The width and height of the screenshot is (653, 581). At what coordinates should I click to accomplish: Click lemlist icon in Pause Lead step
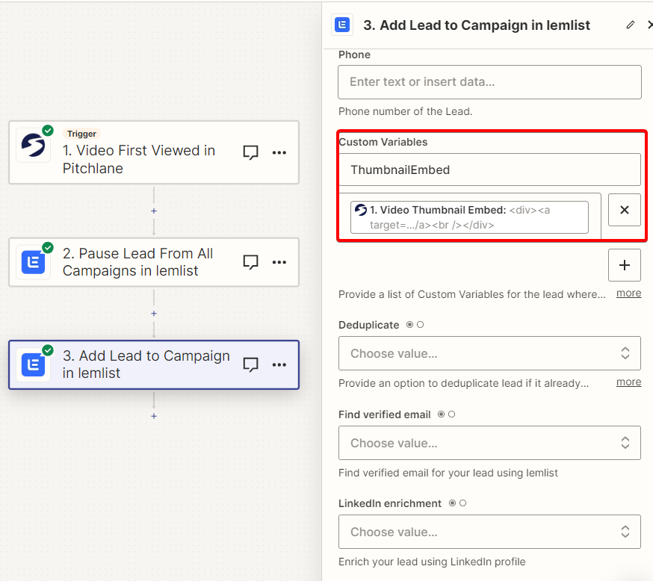pyautogui.click(x=34, y=262)
